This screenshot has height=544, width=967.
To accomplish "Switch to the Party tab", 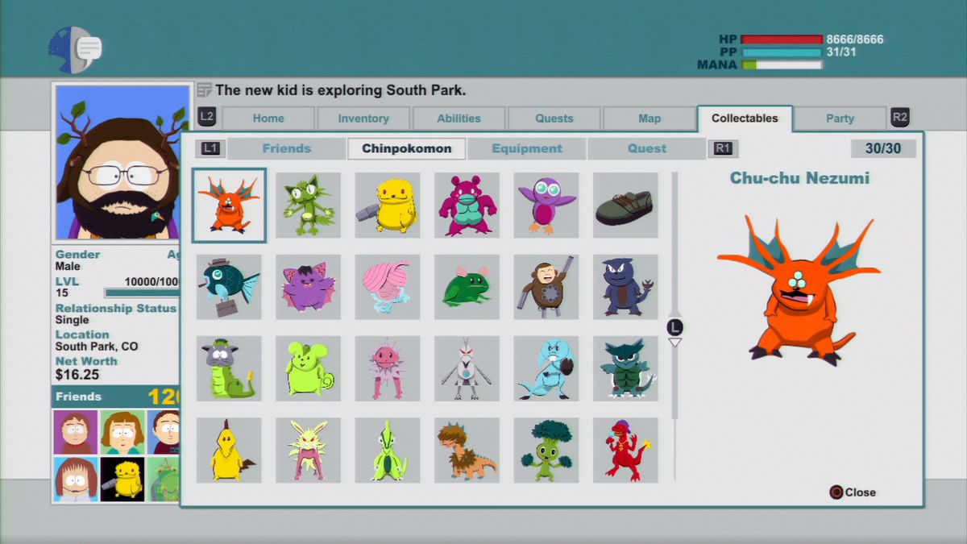I will [840, 118].
